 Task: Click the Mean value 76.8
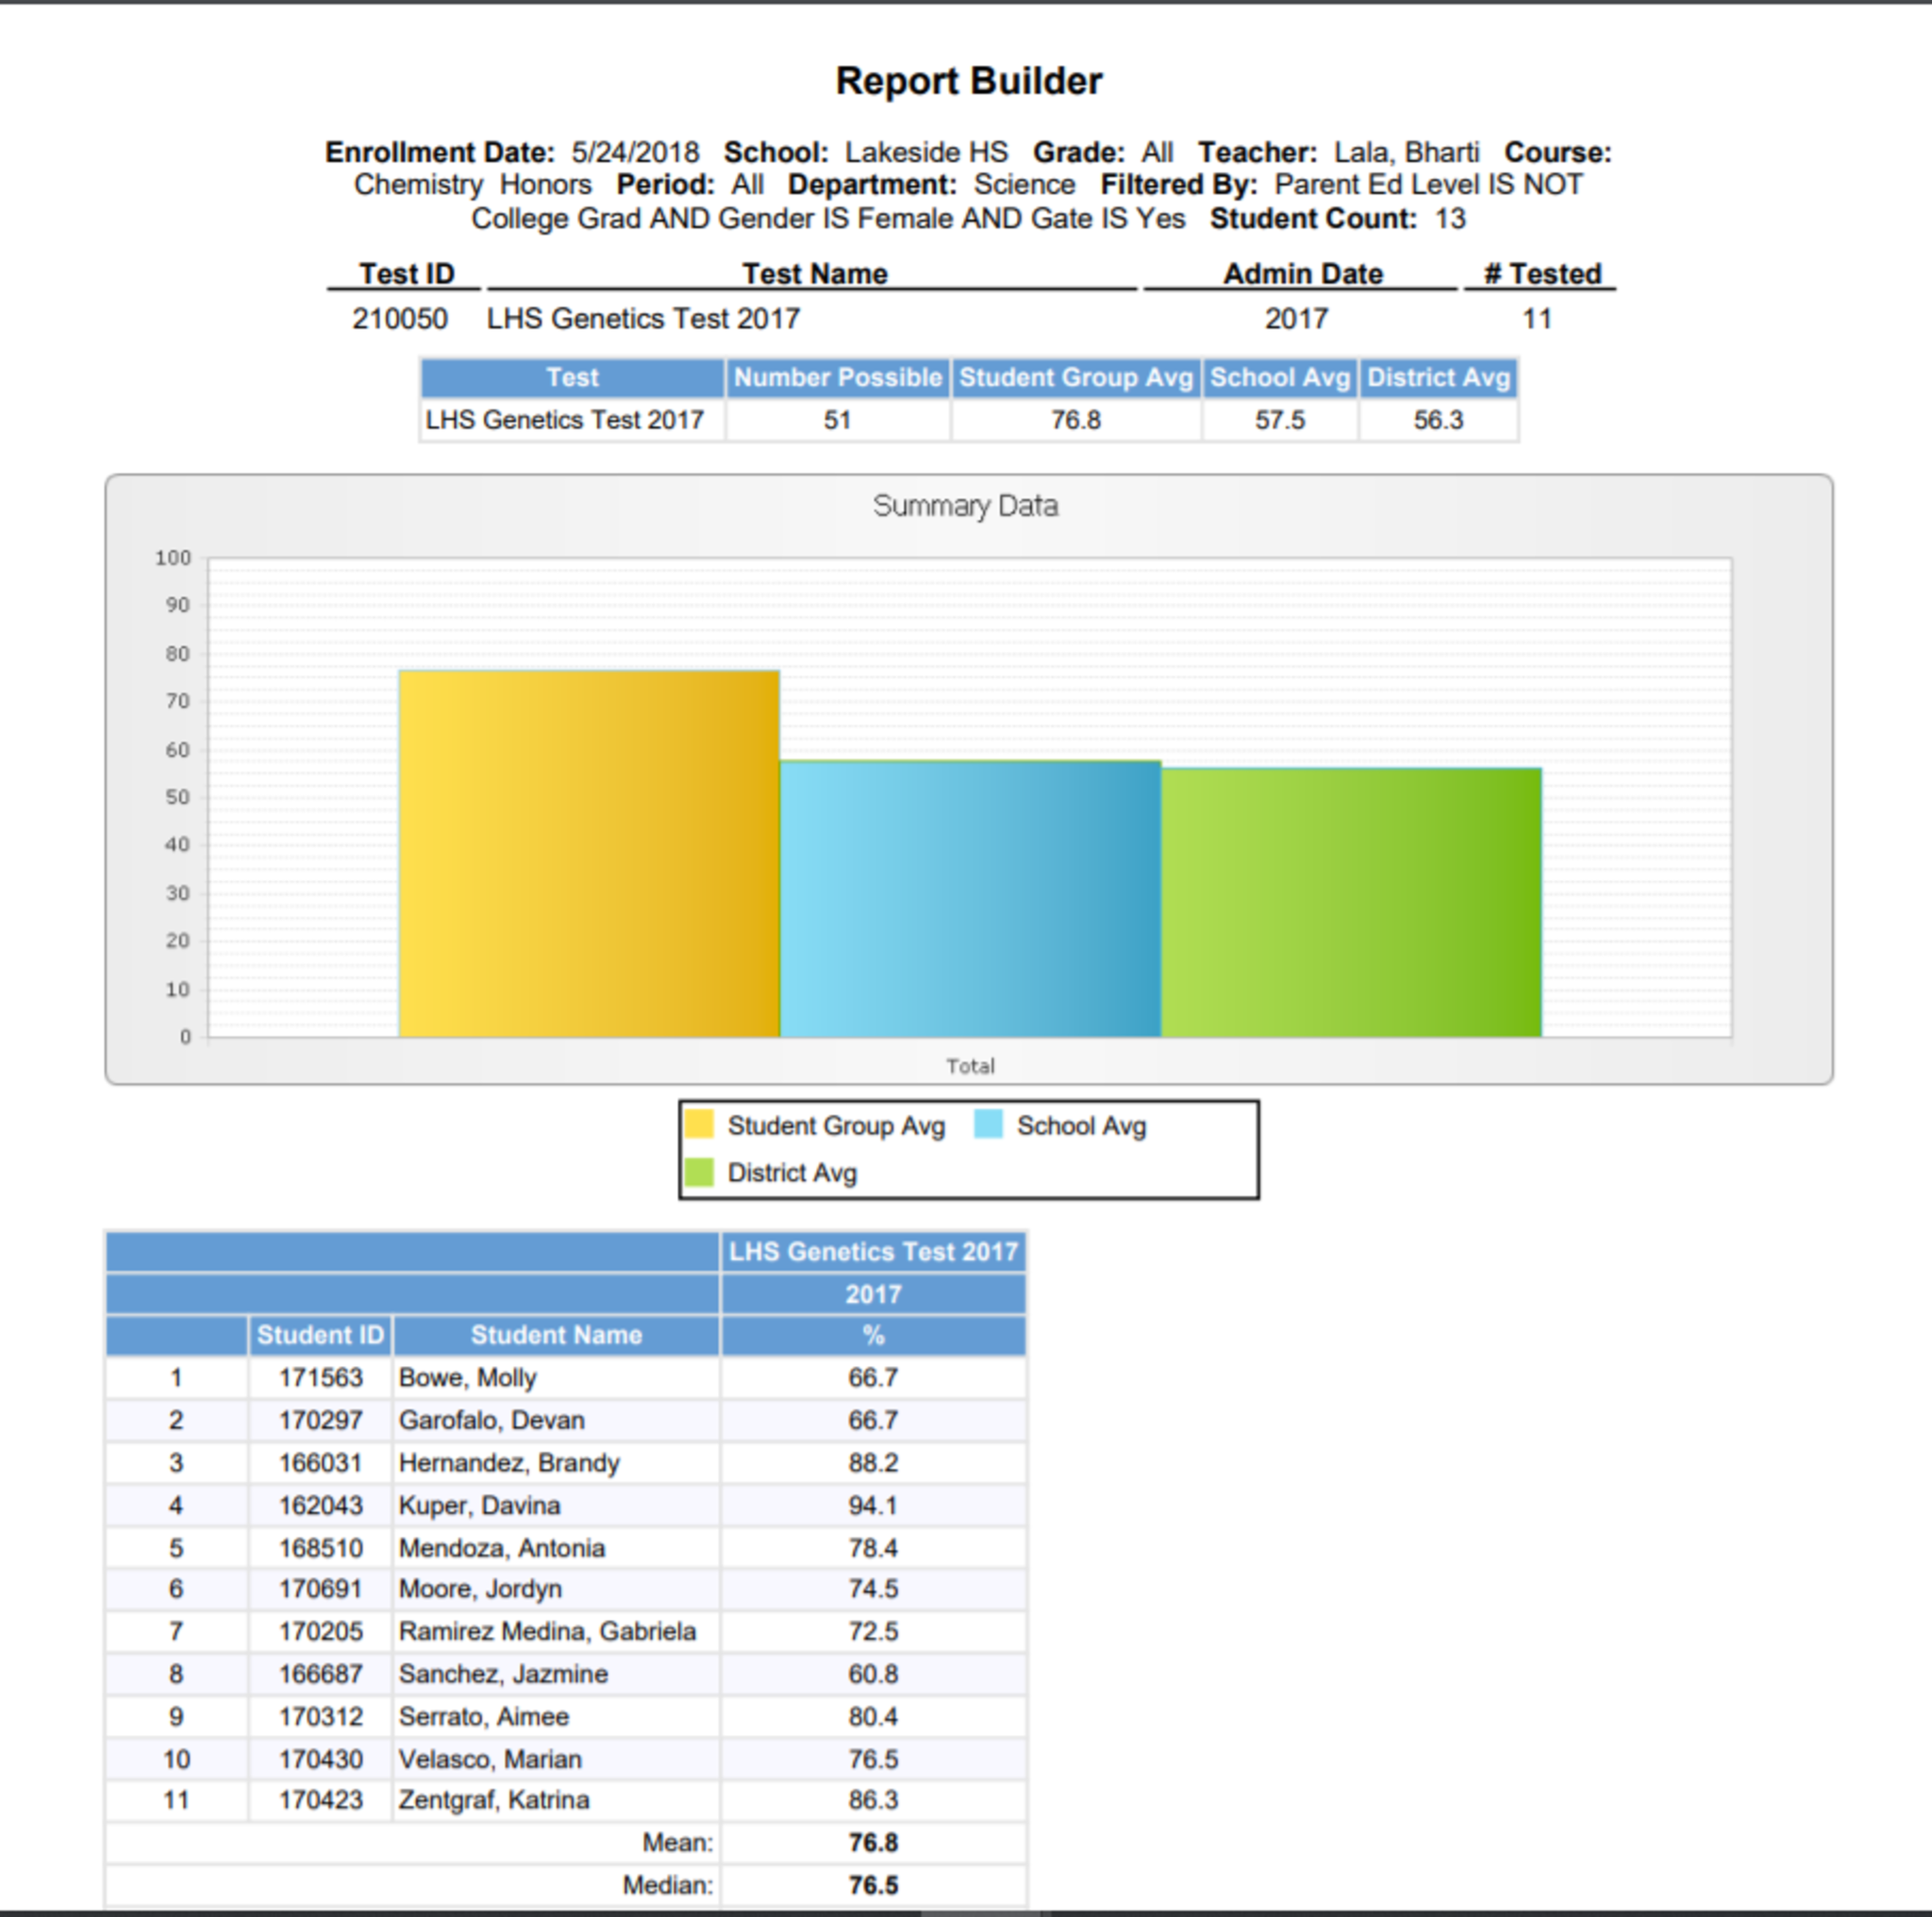point(873,1843)
